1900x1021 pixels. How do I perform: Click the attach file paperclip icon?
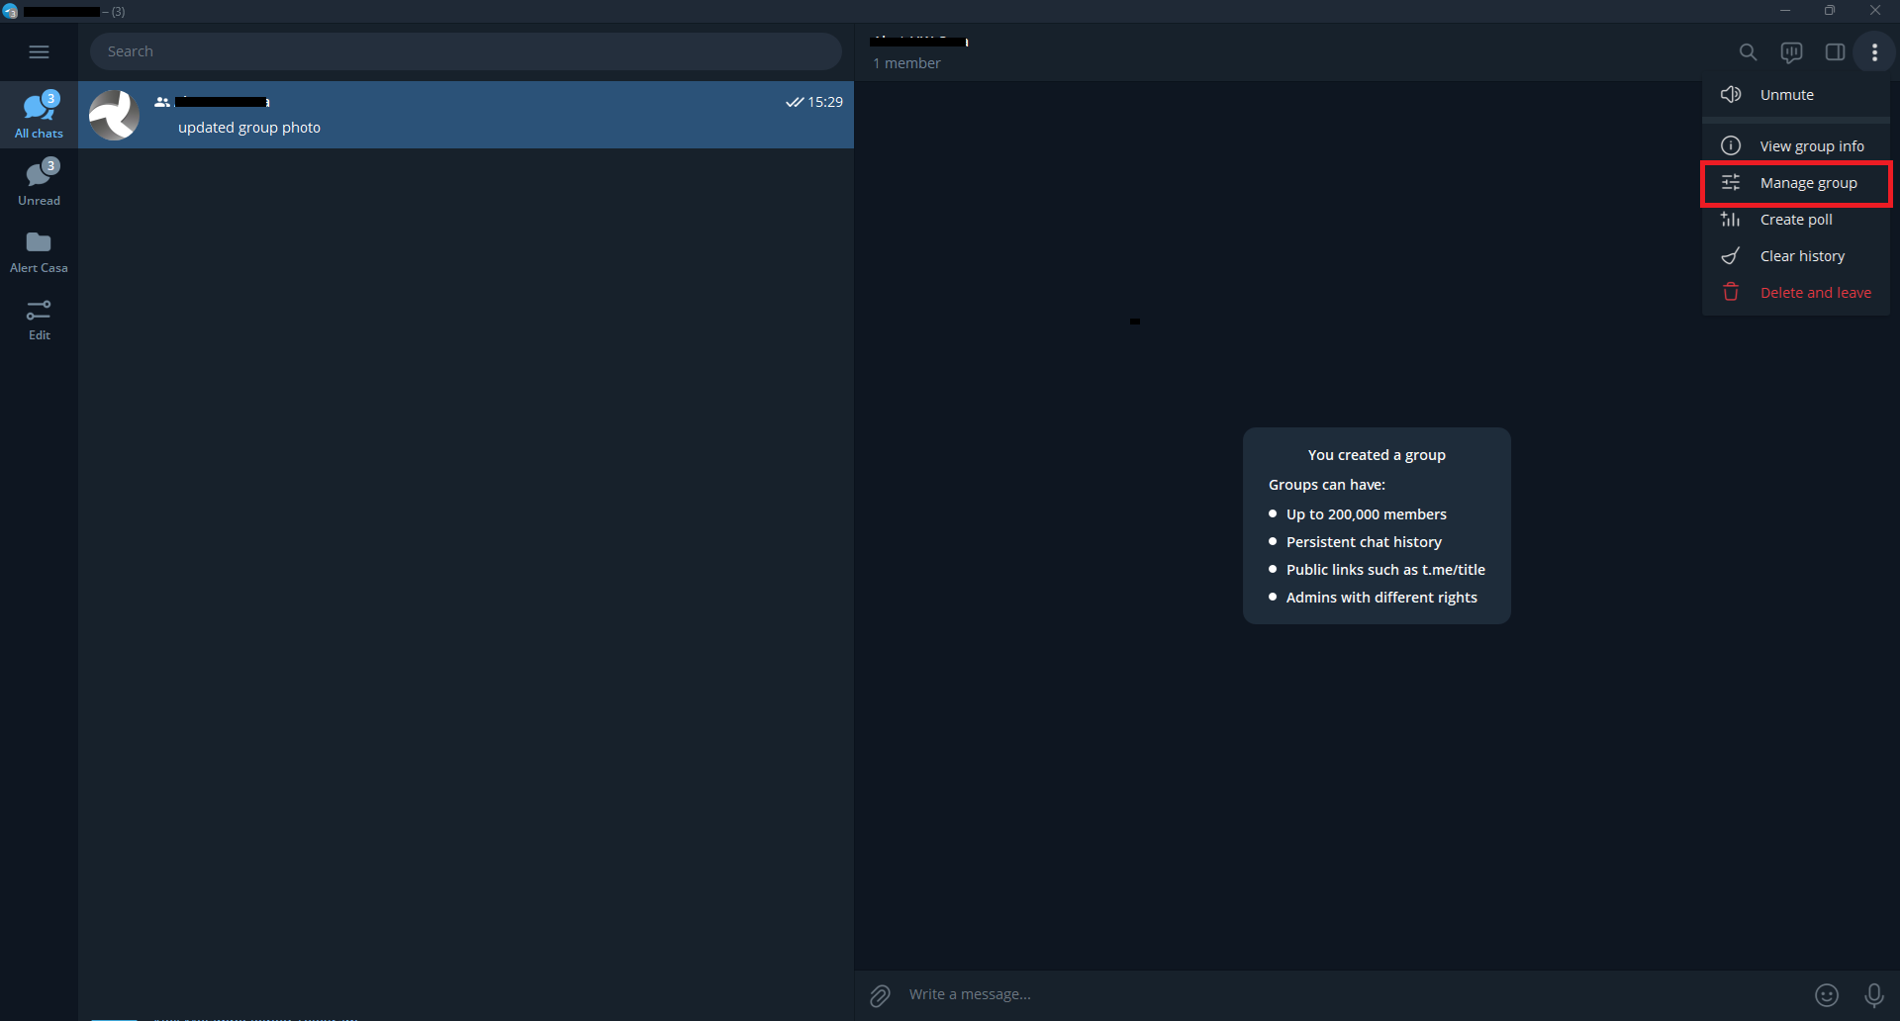[880, 995]
